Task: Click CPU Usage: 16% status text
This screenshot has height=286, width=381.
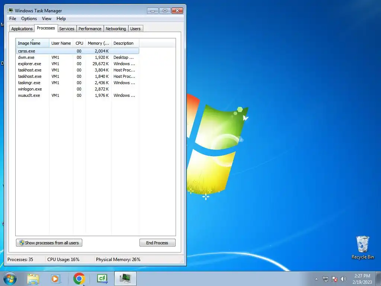Action: [x=63, y=260]
